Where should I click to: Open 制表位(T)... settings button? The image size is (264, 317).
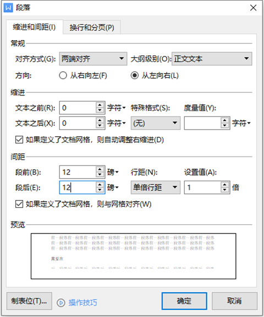[29, 301]
